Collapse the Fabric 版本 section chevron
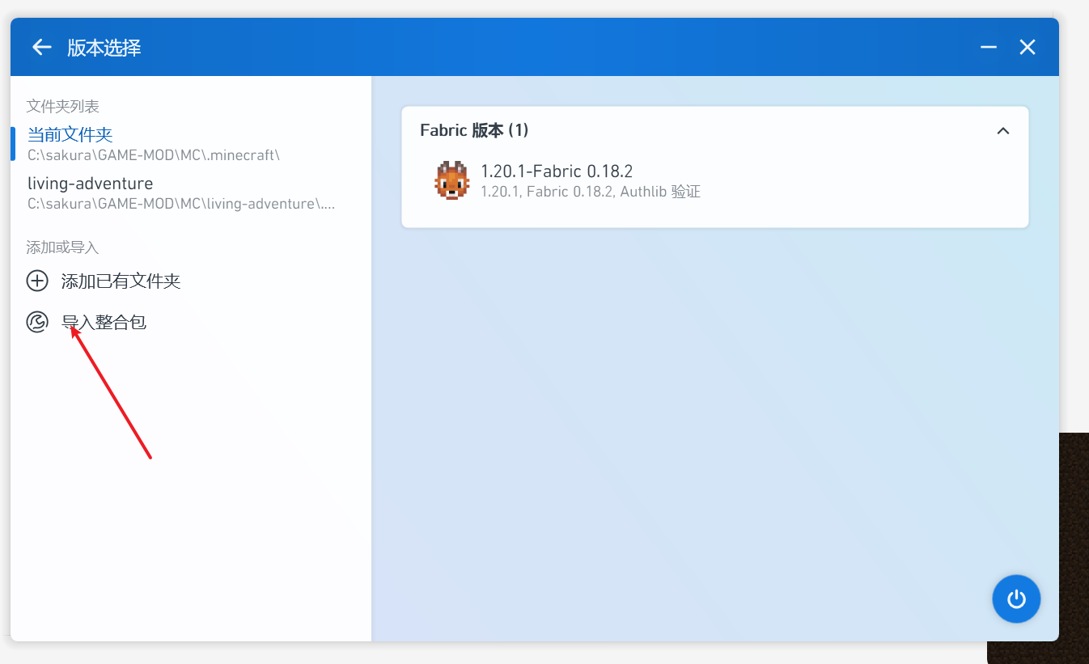This screenshot has width=1089, height=664. coord(1003,131)
